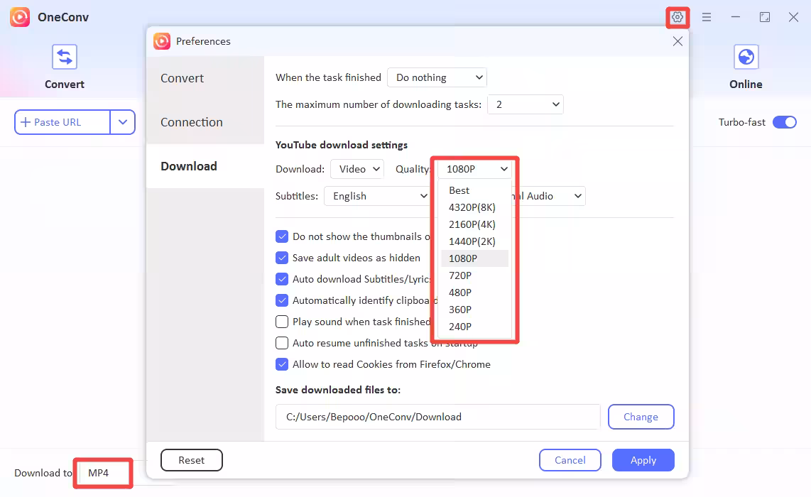Open the hamburger menu icon
Screen dimensions: 811x497
pyautogui.click(x=707, y=17)
